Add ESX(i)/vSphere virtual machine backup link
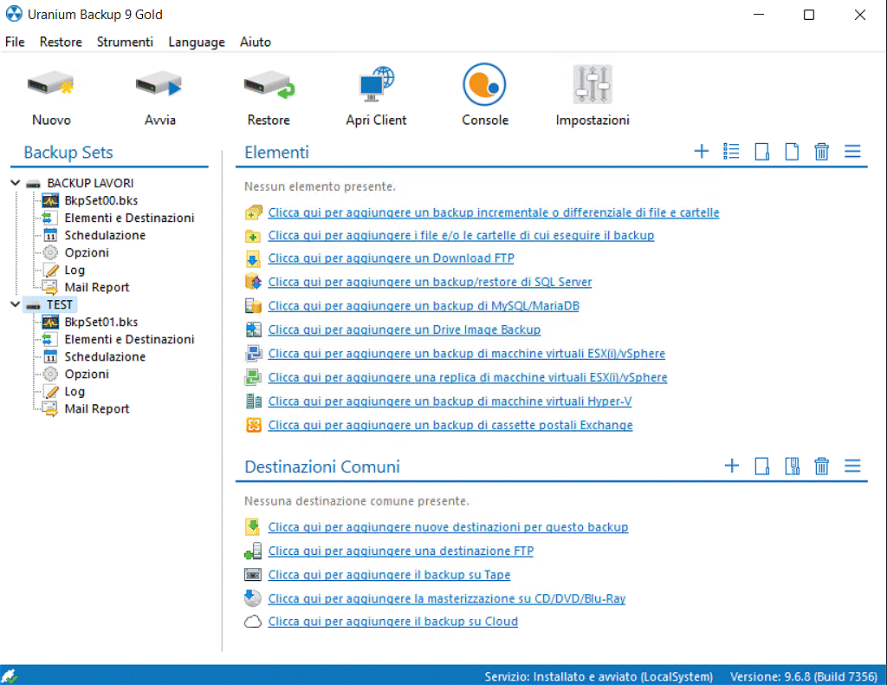The image size is (887, 685). coord(467,353)
